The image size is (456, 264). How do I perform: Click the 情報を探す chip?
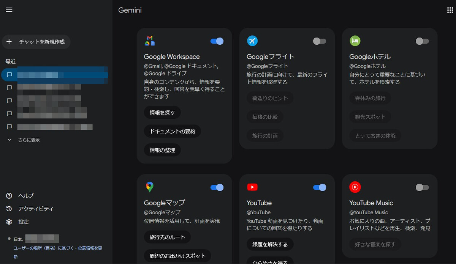162,112
